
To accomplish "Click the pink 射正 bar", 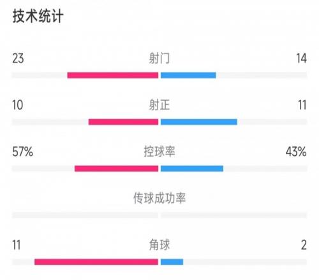I will click(x=123, y=122).
